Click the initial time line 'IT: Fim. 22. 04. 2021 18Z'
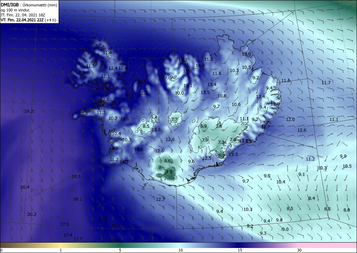 (23, 15)
